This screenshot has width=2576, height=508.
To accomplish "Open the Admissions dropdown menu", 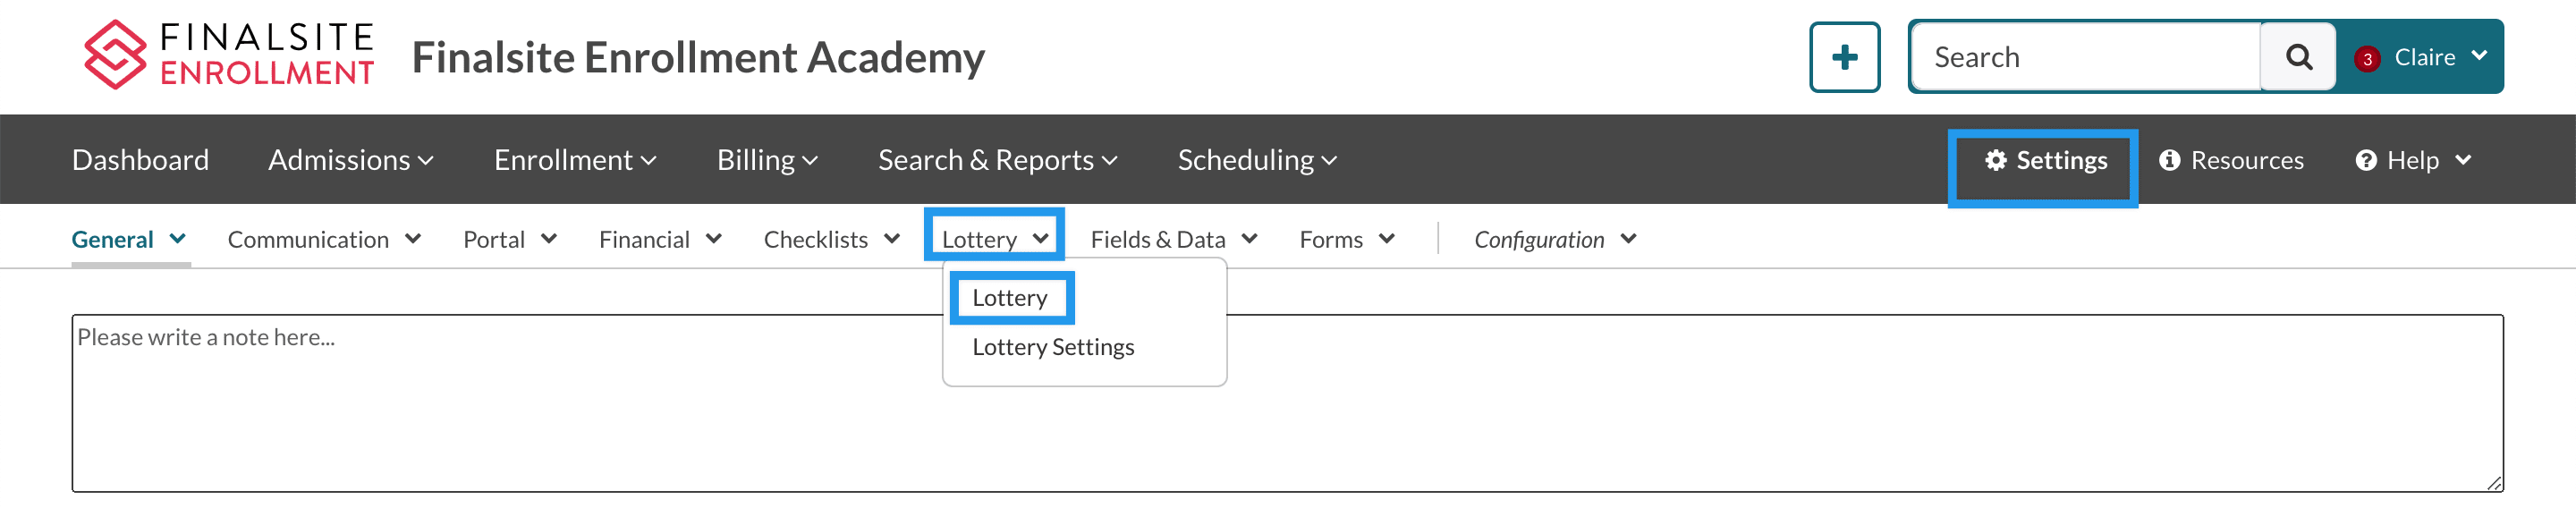I will pos(350,160).
